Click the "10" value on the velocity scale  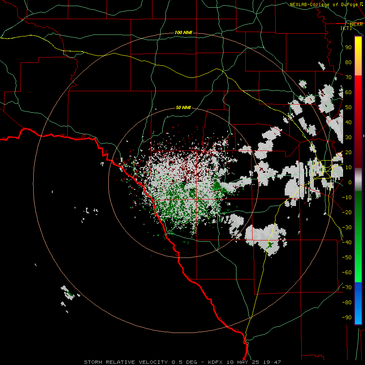pyautogui.click(x=348, y=167)
